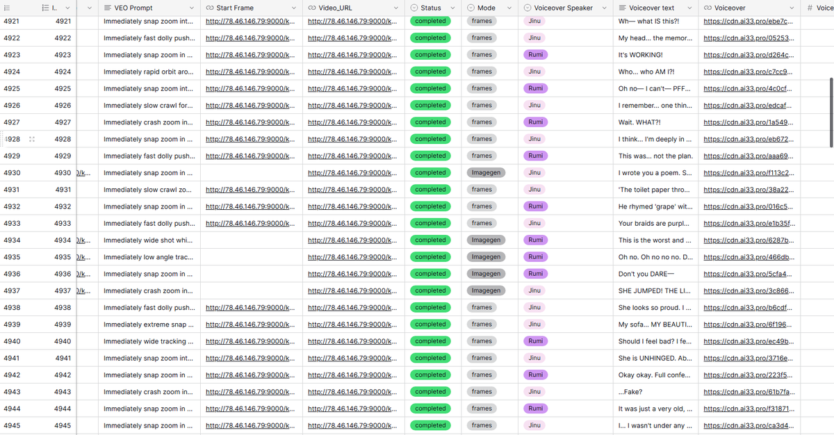The image size is (834, 435).
Task: Click row number 4926 in the leftmost column
Action: coord(12,106)
